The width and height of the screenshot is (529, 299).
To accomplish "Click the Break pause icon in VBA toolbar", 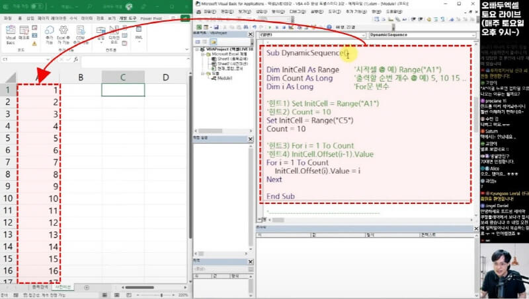I will tap(276, 27).
